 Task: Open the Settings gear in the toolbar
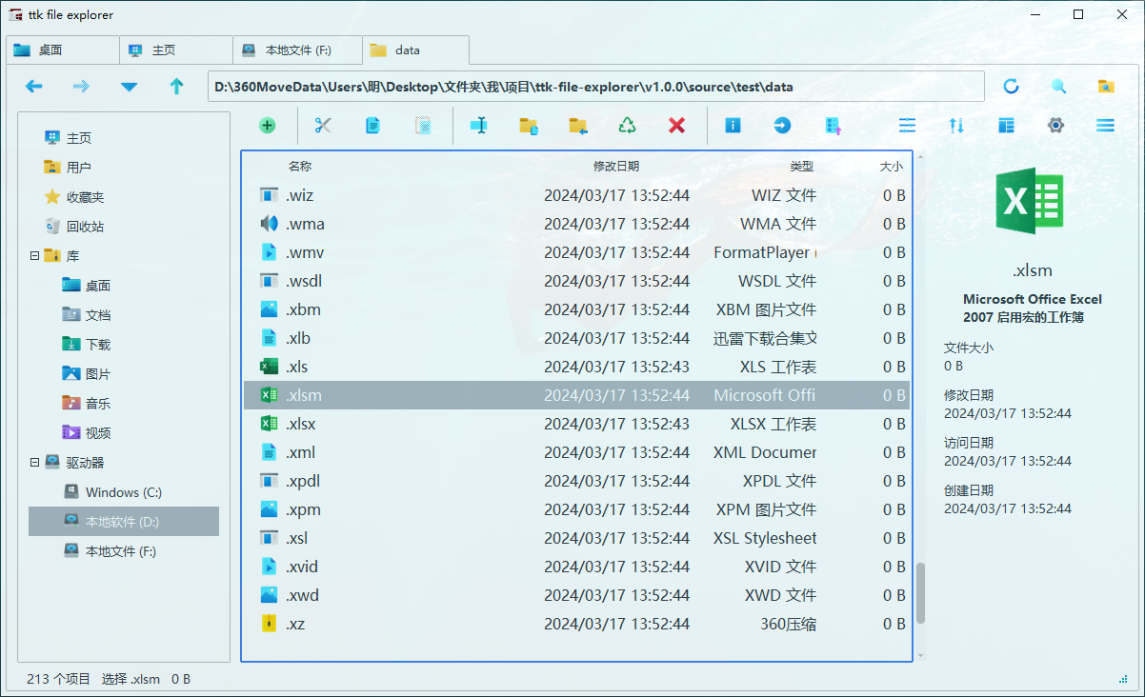[x=1055, y=125]
